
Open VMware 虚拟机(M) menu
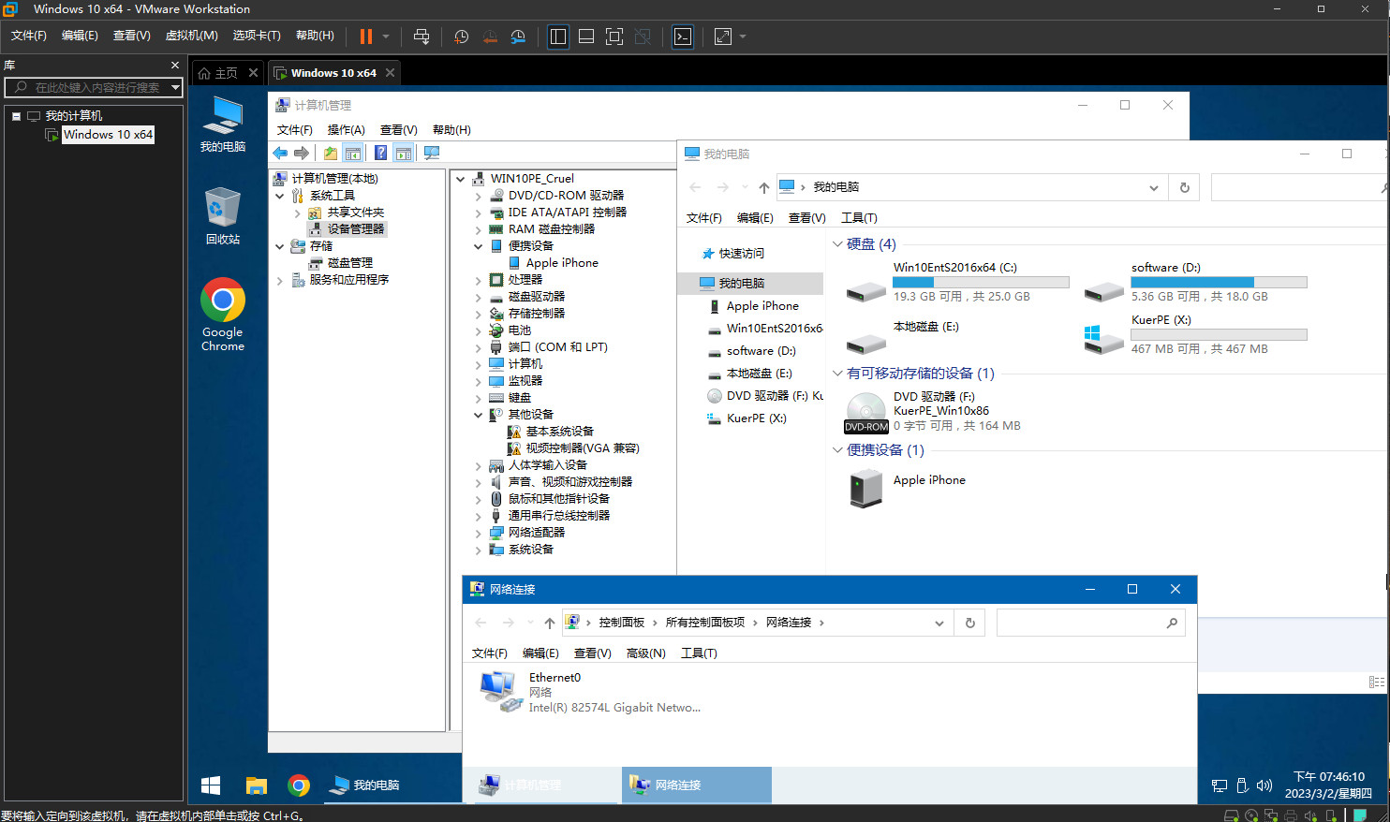click(x=191, y=36)
